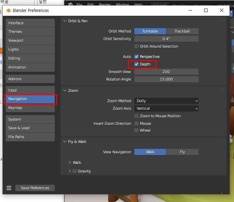This screenshot has width=234, height=202.
Task: Open the Add-ons section
Action: point(30,79)
